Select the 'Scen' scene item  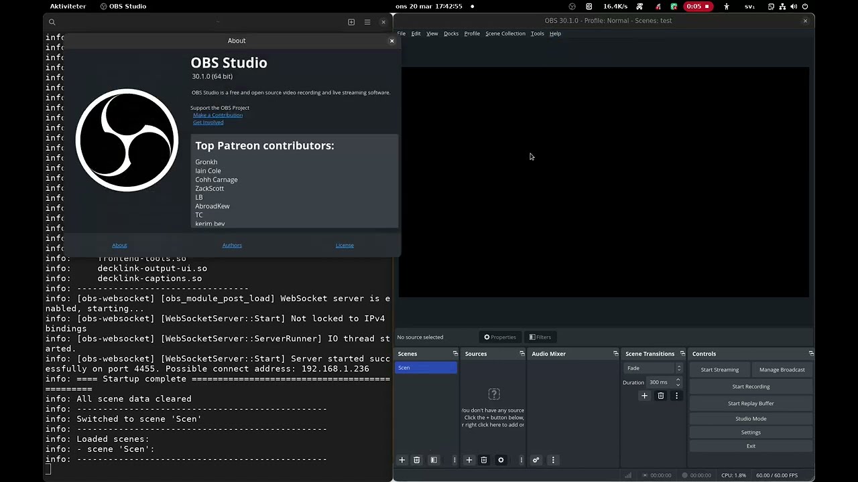pos(426,368)
